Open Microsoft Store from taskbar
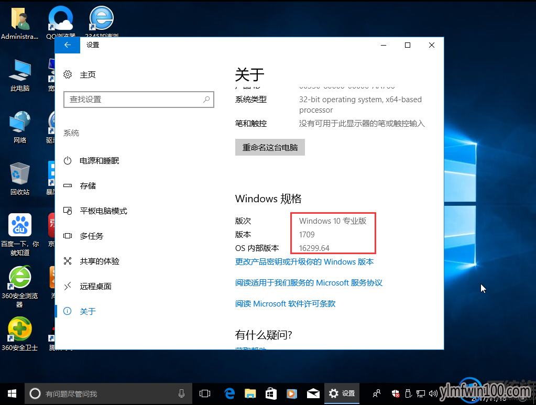The image size is (536, 405). (x=271, y=393)
